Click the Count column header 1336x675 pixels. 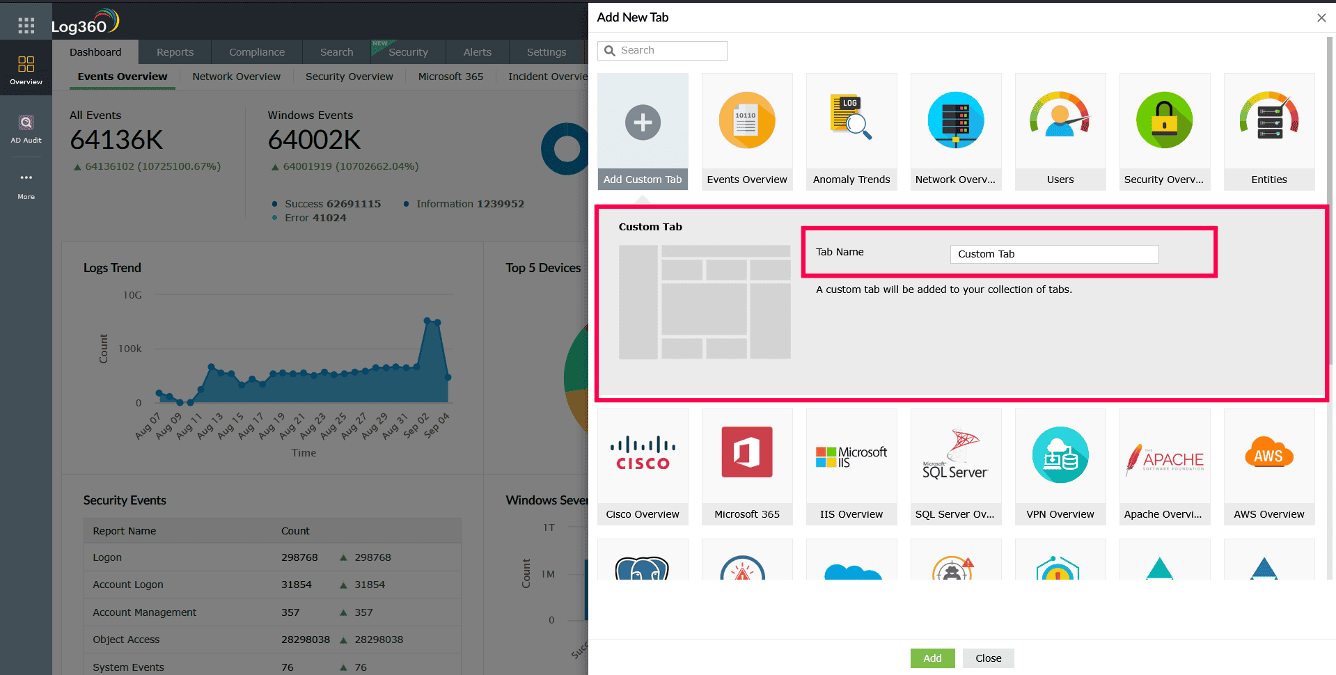(x=295, y=531)
